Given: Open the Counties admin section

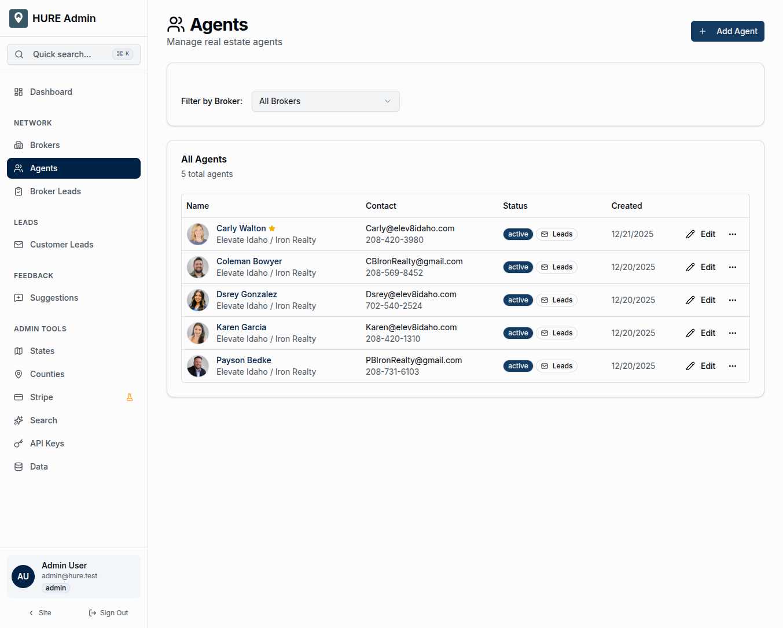Looking at the screenshot, I should click(x=47, y=374).
